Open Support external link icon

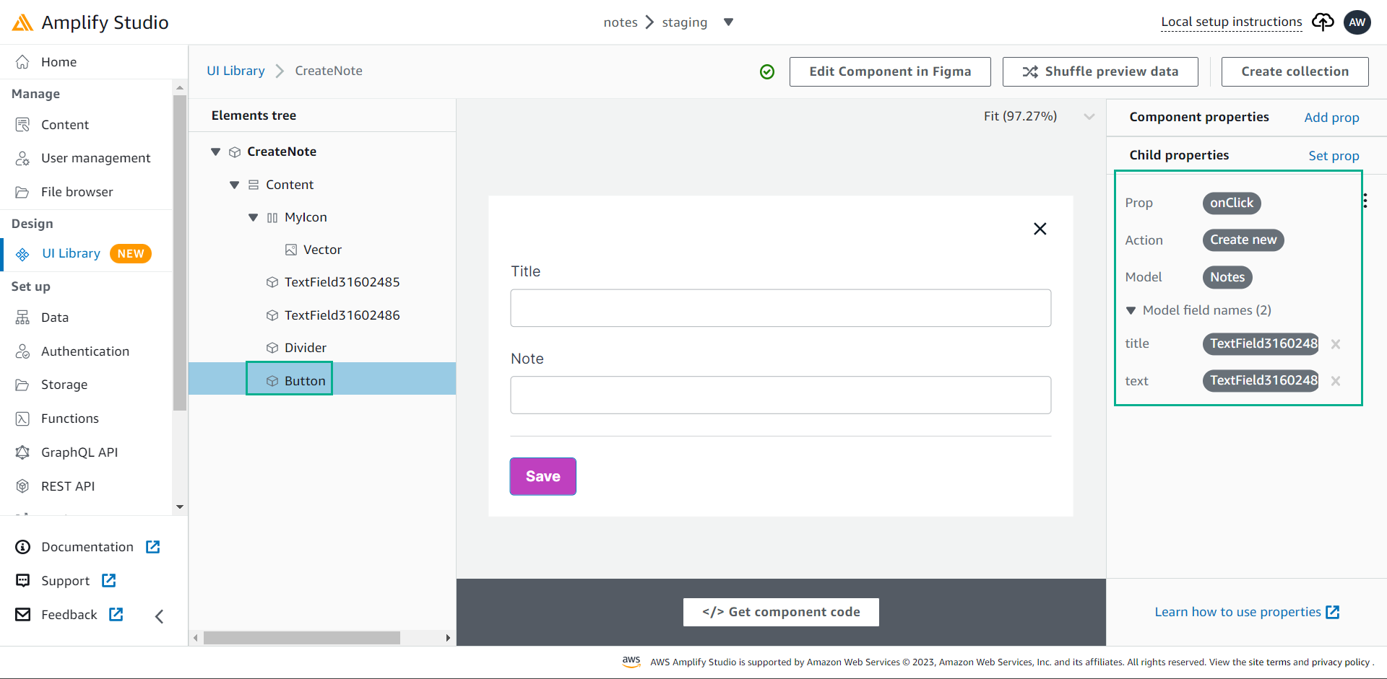(x=109, y=580)
